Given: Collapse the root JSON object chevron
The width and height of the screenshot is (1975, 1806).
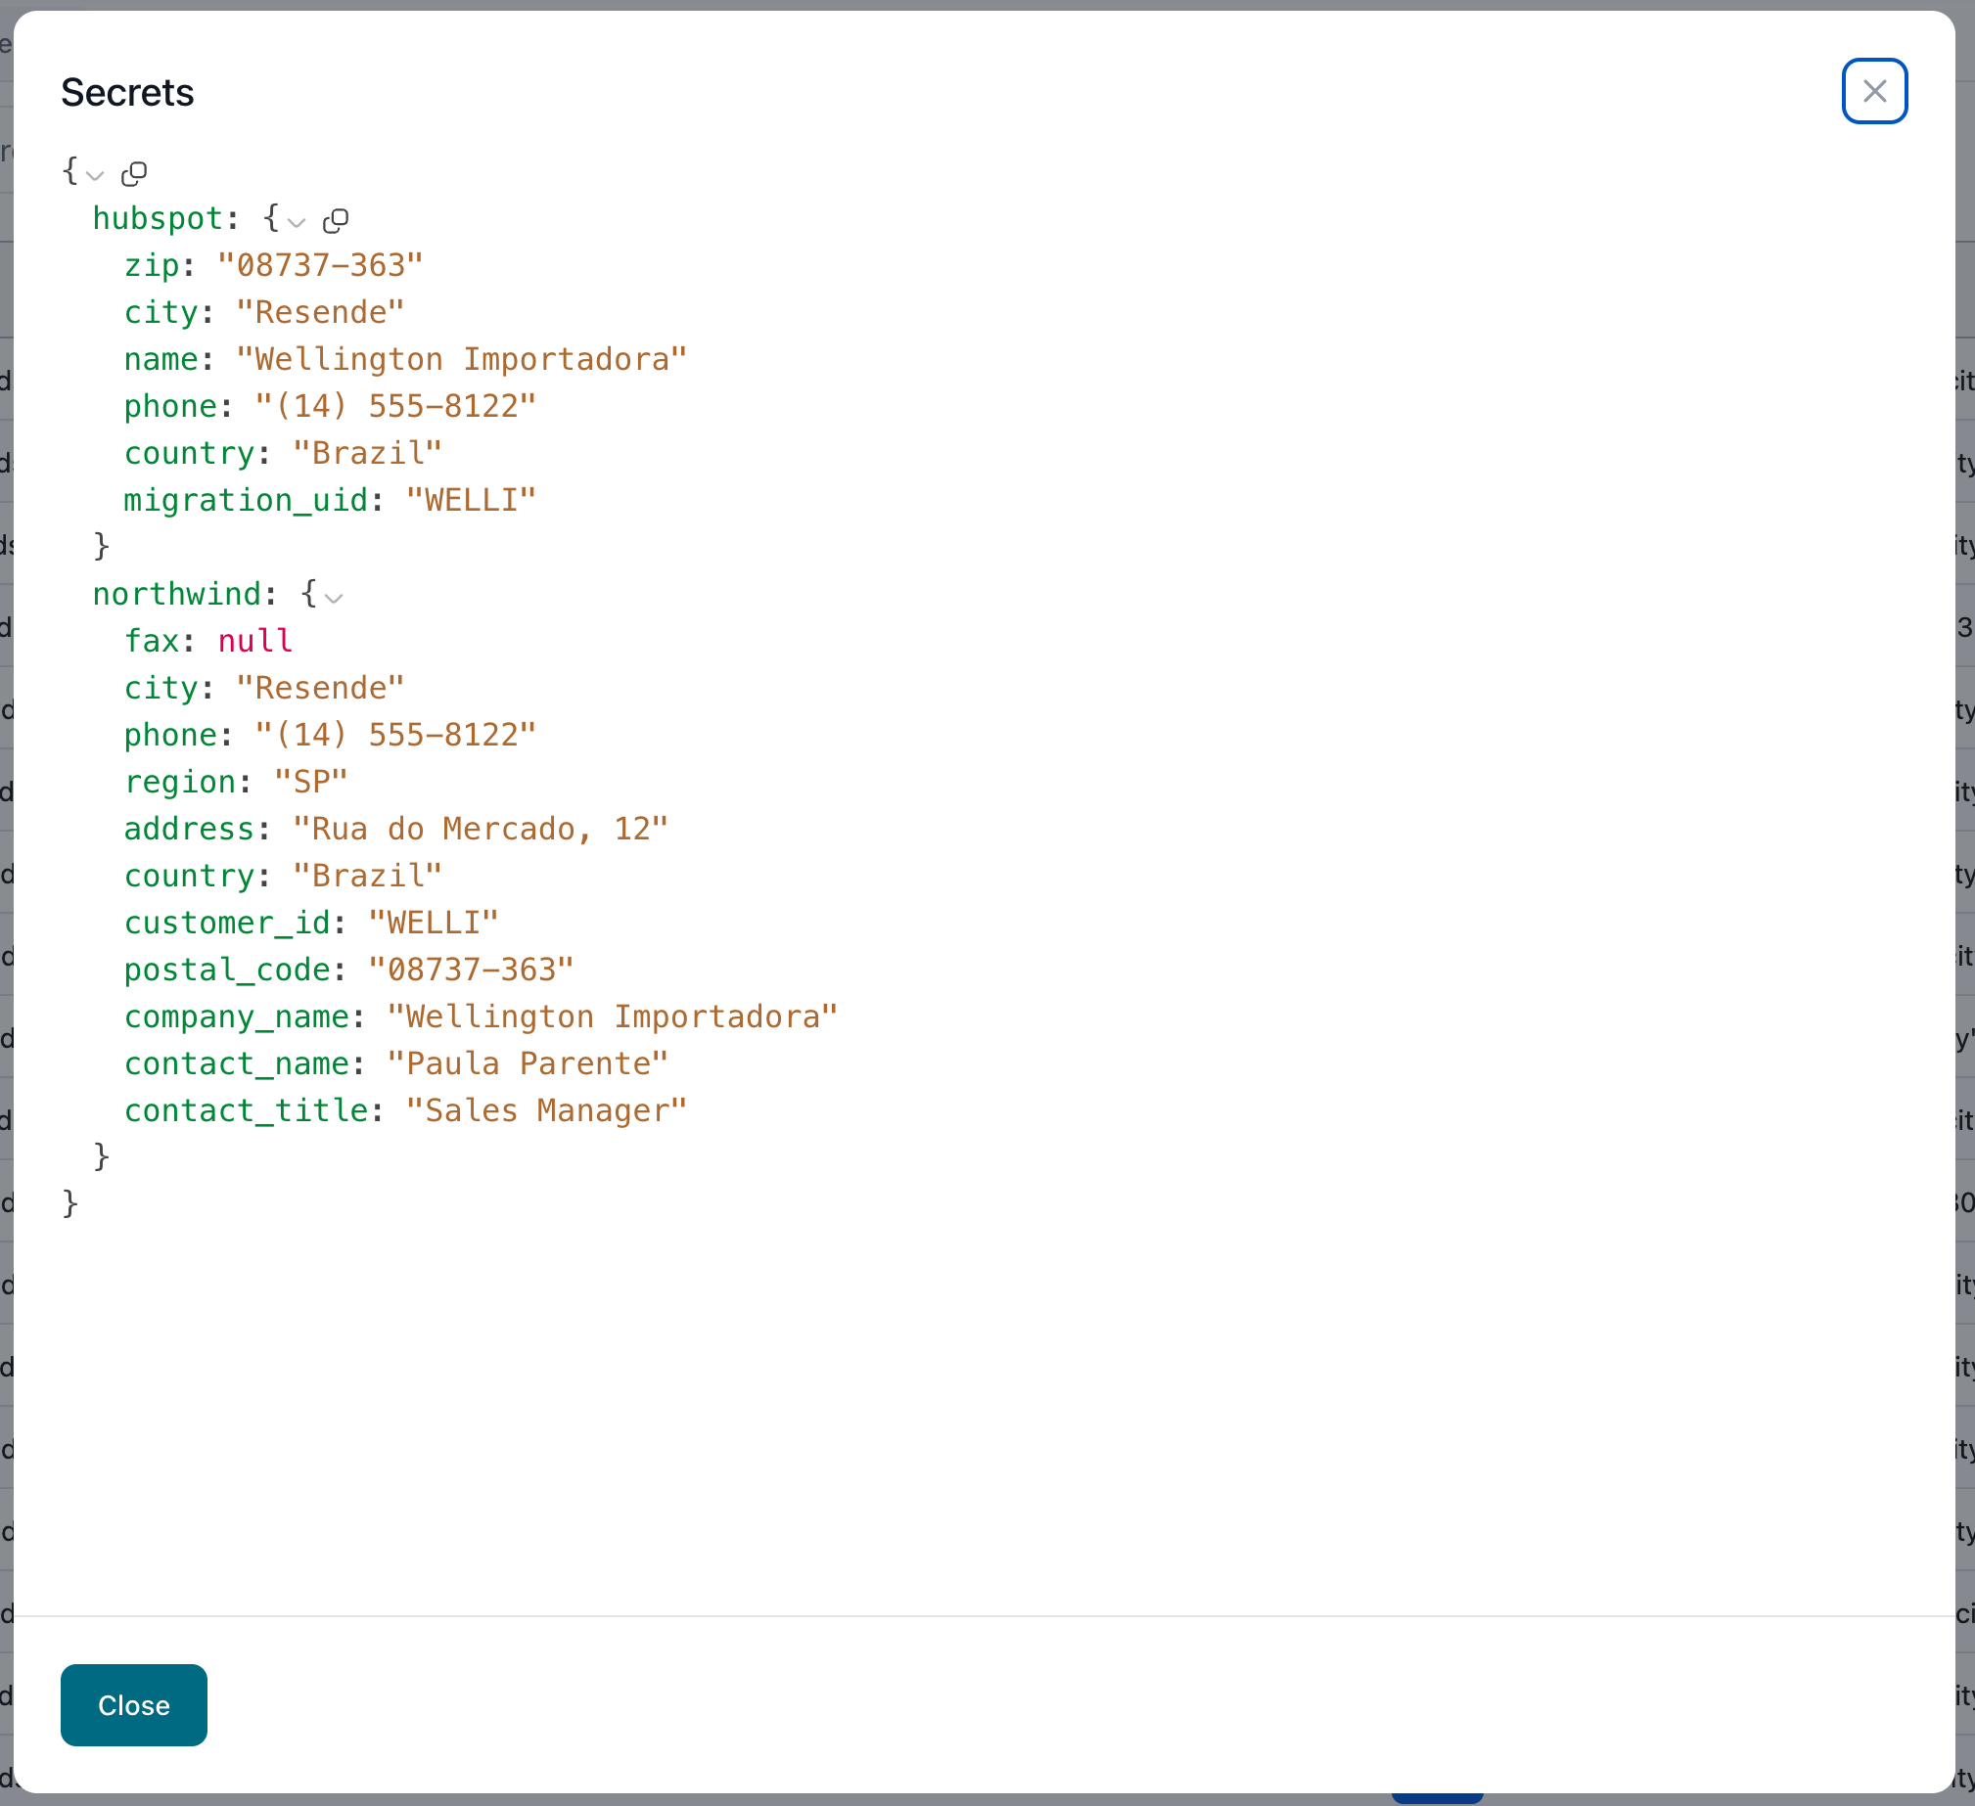Looking at the screenshot, I should tap(95, 175).
